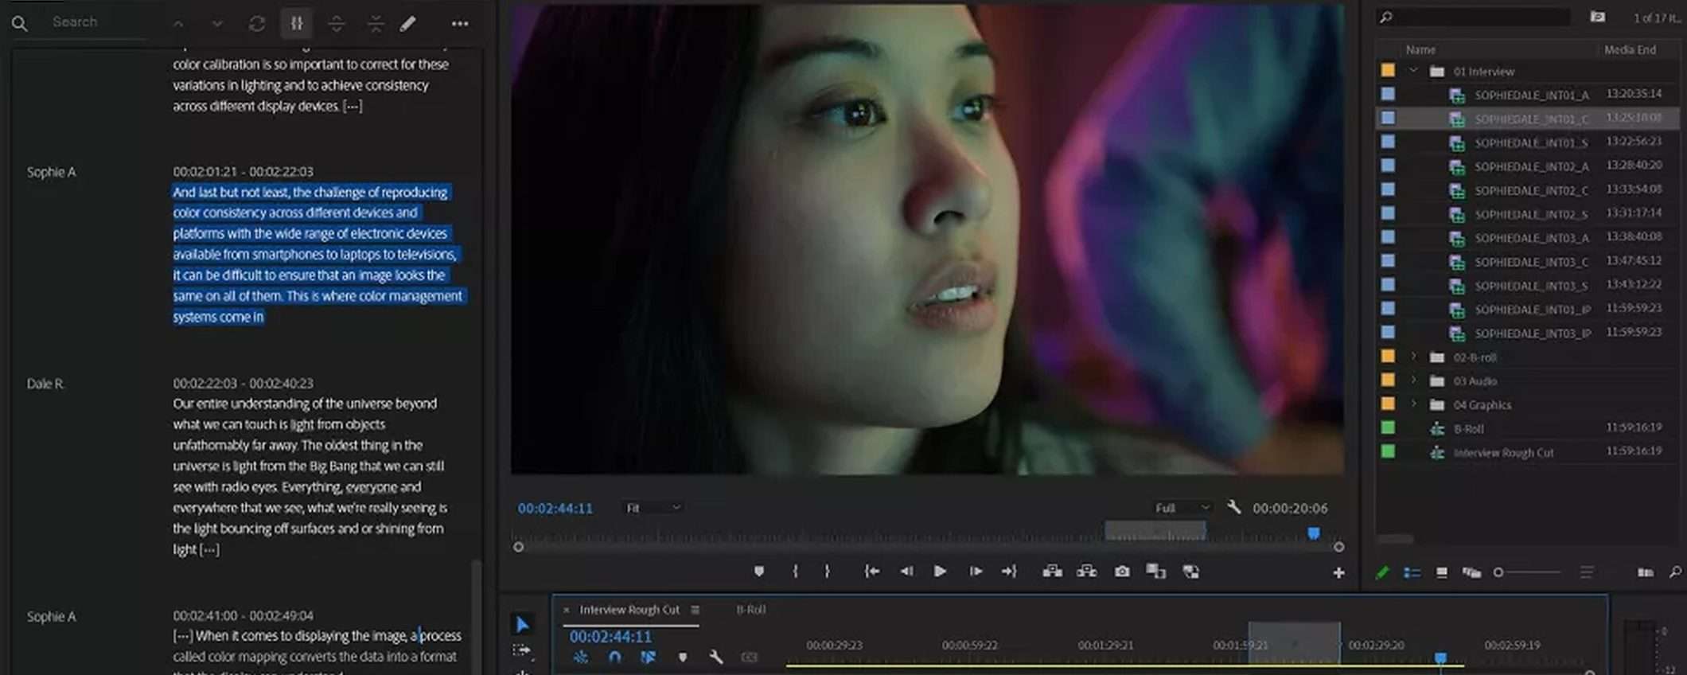Switch Project panel to list view
The width and height of the screenshot is (1687, 675).
pyautogui.click(x=1412, y=572)
